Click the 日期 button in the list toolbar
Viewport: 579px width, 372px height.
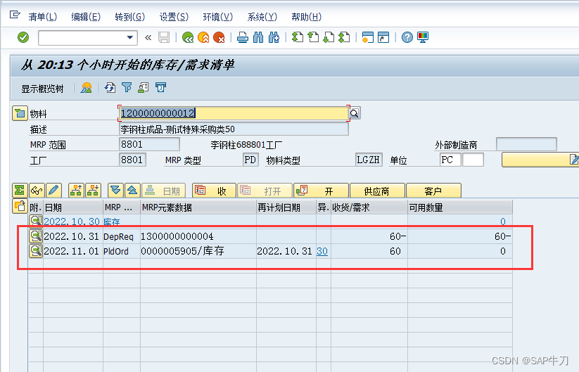coord(164,191)
